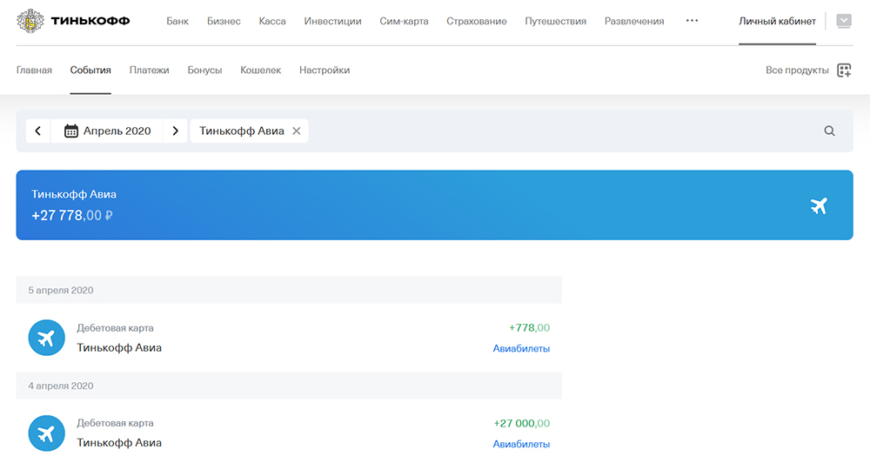Click Дебетовая карта label on 4 апреля row
870x463 pixels.
click(x=116, y=423)
